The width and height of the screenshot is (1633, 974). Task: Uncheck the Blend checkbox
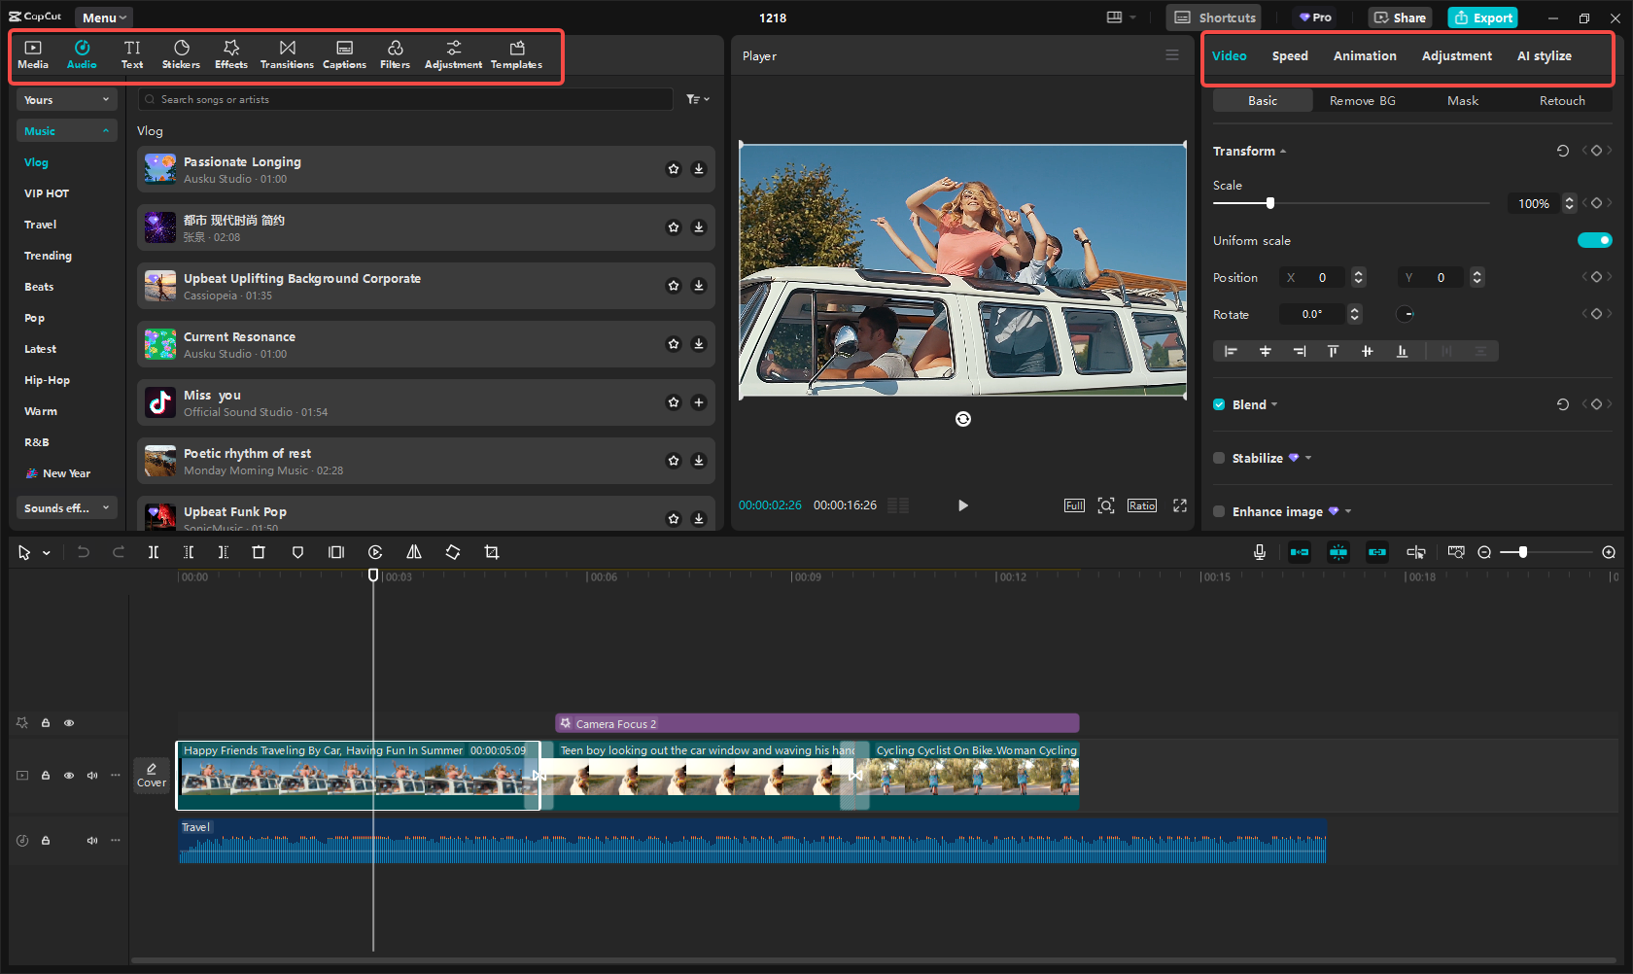1219,404
